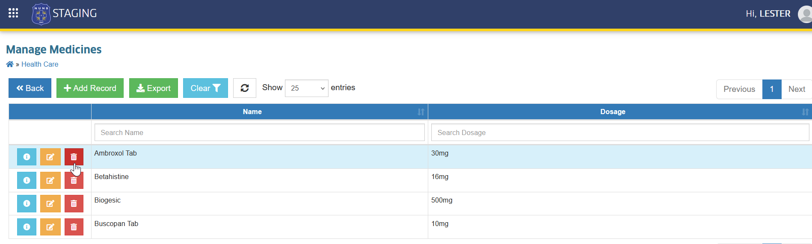Sort by the Dosage column
Image resolution: width=812 pixels, height=244 pixels.
(620, 112)
